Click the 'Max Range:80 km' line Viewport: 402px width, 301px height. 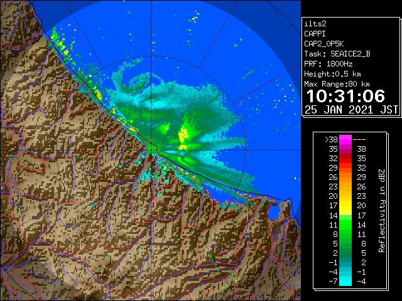point(337,84)
